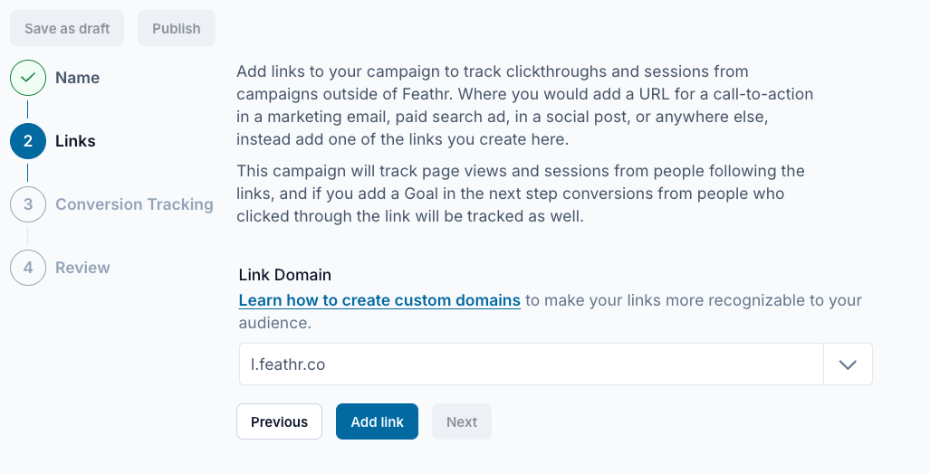The height and width of the screenshot is (473, 930).
Task: Click the paragraph starting with Add links
Action: (x=525, y=106)
